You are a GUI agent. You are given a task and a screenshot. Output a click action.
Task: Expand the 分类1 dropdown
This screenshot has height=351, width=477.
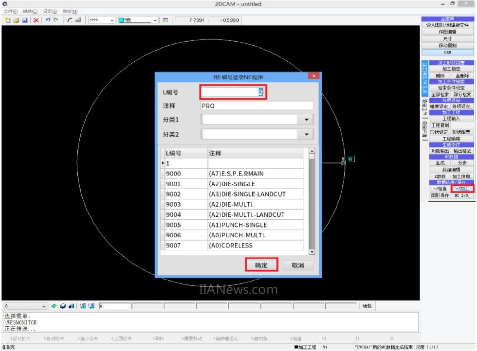[x=306, y=119]
